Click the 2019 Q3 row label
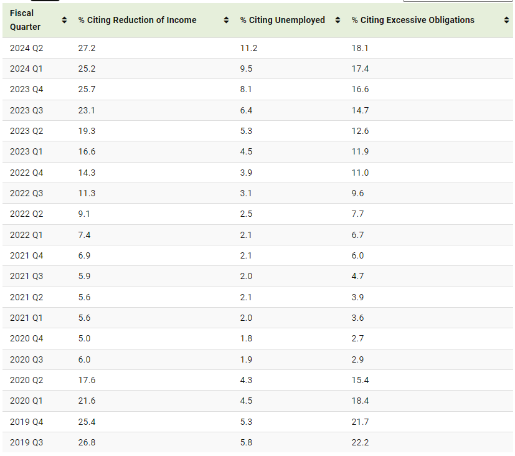515x456 pixels. (x=27, y=442)
